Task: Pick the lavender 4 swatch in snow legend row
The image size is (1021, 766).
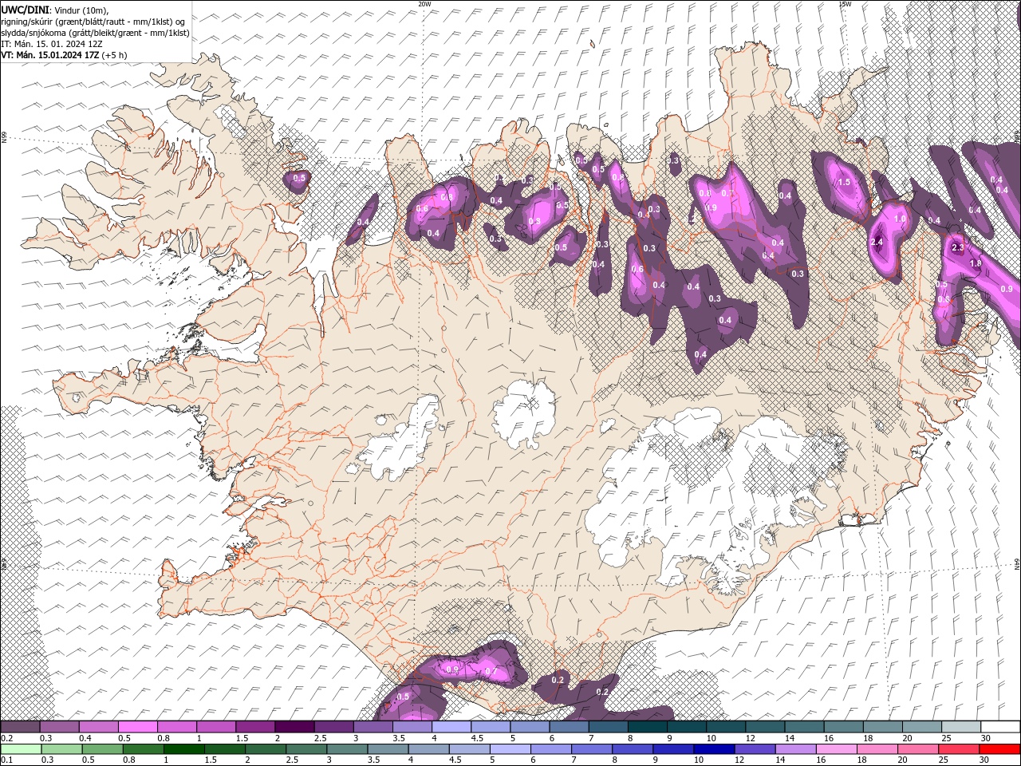Action: point(451,727)
